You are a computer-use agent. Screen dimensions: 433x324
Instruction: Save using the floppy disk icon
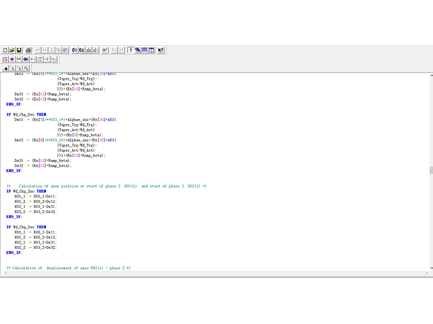[19, 50]
